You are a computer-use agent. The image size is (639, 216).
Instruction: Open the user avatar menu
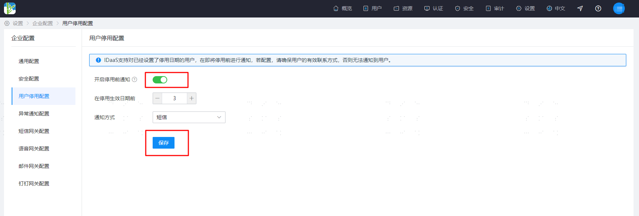tap(619, 8)
